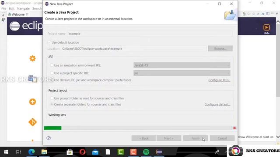280x157 pixels.
Task: Click 'Create a Java Project' heading
Action: pos(61,12)
